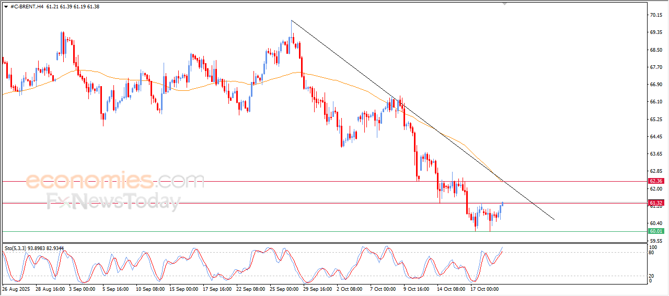Click the stochastic 20 level label

(652, 276)
